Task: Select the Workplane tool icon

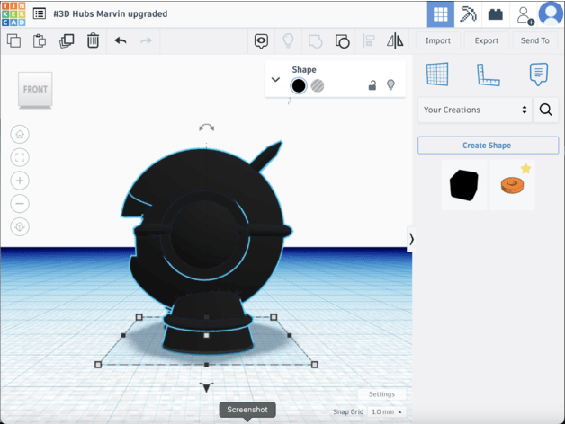Action: [x=437, y=75]
